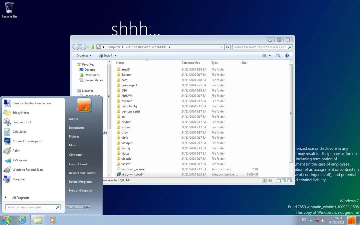Open XPS Viewer
The width and height of the screenshot is (360, 225).
33,160
